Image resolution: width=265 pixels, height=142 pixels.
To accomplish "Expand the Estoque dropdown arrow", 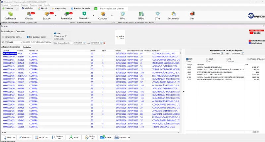I will pyautogui.click(x=56, y=16).
